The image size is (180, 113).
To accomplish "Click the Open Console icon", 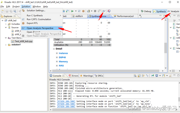I will (164, 76).
